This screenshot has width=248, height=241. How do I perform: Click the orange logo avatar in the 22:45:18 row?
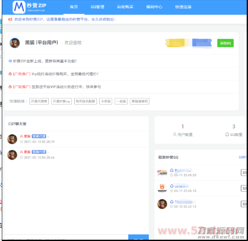(162, 188)
